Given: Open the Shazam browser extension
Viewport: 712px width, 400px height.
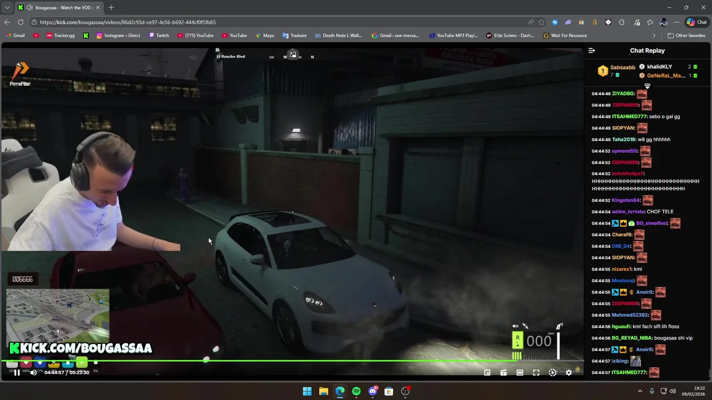Looking at the screenshot, I should tap(555, 22).
